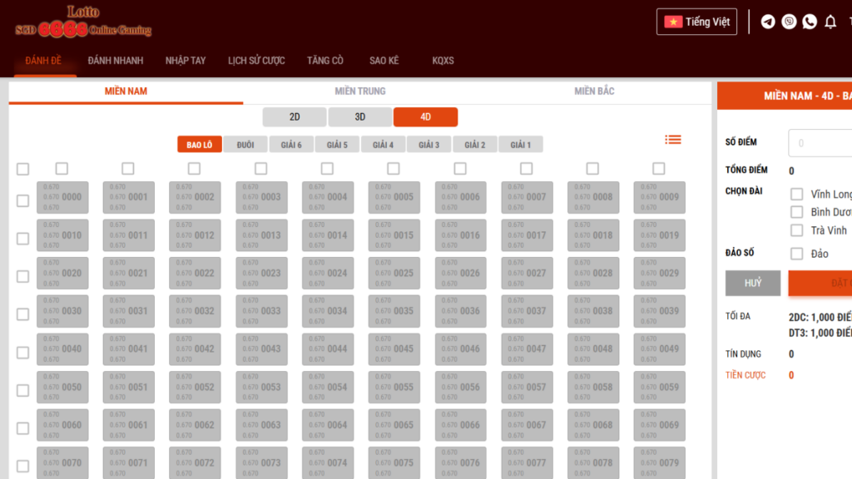Click the Lotto SGD 6666 logo
Screen dimensions: 852x479
click(83, 22)
